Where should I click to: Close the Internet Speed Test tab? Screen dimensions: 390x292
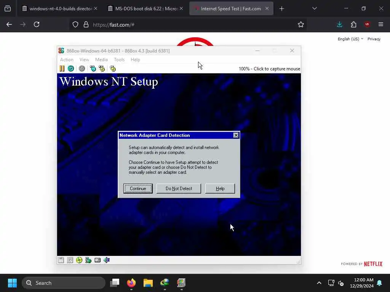pyautogui.click(x=267, y=9)
